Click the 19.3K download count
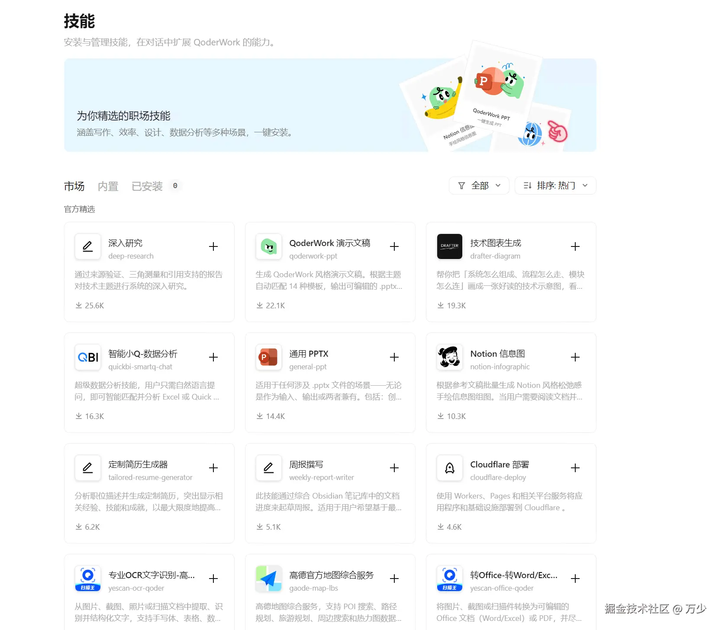Image resolution: width=722 pixels, height=630 pixels. [x=451, y=305]
